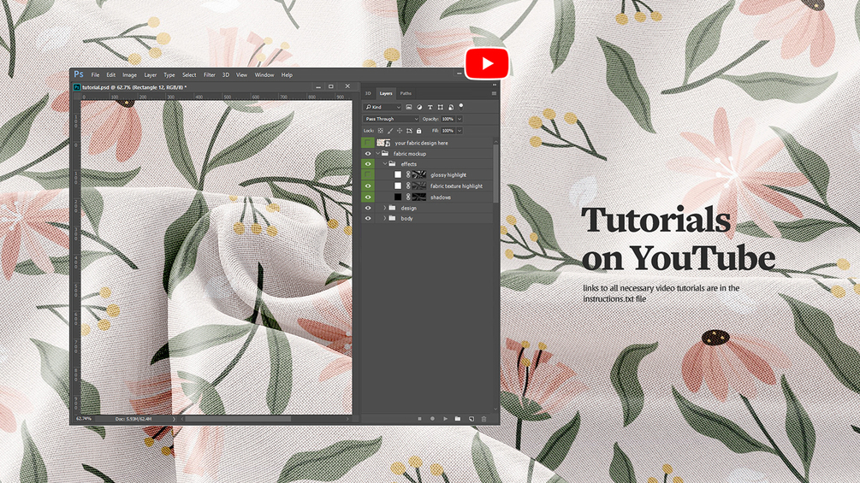The width and height of the screenshot is (860, 483).
Task: Click the fabric mockup folder icon
Action: click(x=385, y=154)
